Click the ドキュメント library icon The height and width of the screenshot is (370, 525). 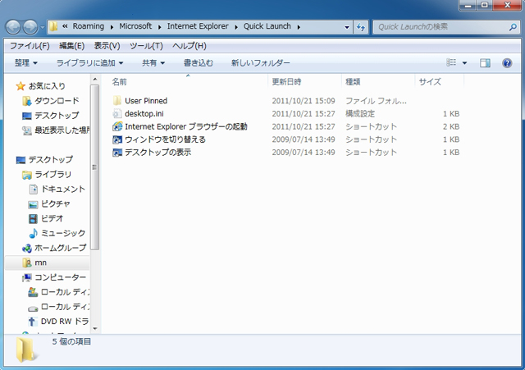[33, 190]
